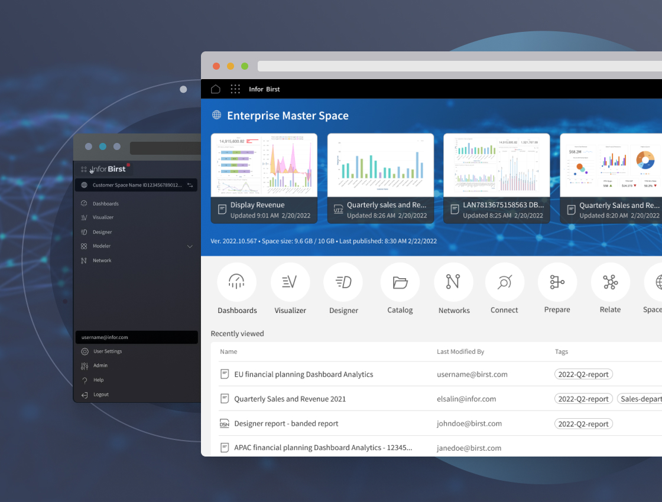Click the User Settings gear icon
Screen dimensions: 662x502
pos(85,351)
